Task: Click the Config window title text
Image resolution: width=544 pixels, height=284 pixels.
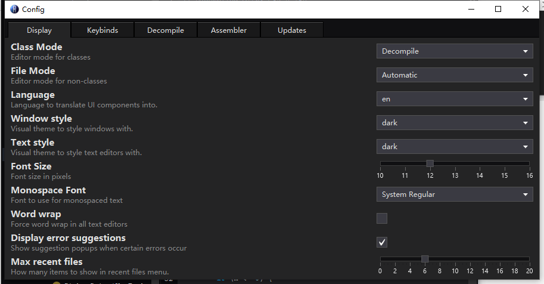Action: 33,10
